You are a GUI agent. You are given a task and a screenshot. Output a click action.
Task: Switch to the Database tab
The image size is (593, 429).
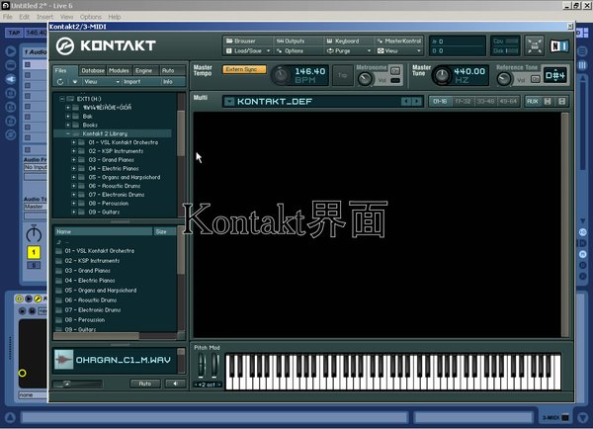click(x=93, y=71)
